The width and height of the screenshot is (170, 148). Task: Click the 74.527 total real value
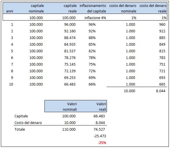coord(99,129)
